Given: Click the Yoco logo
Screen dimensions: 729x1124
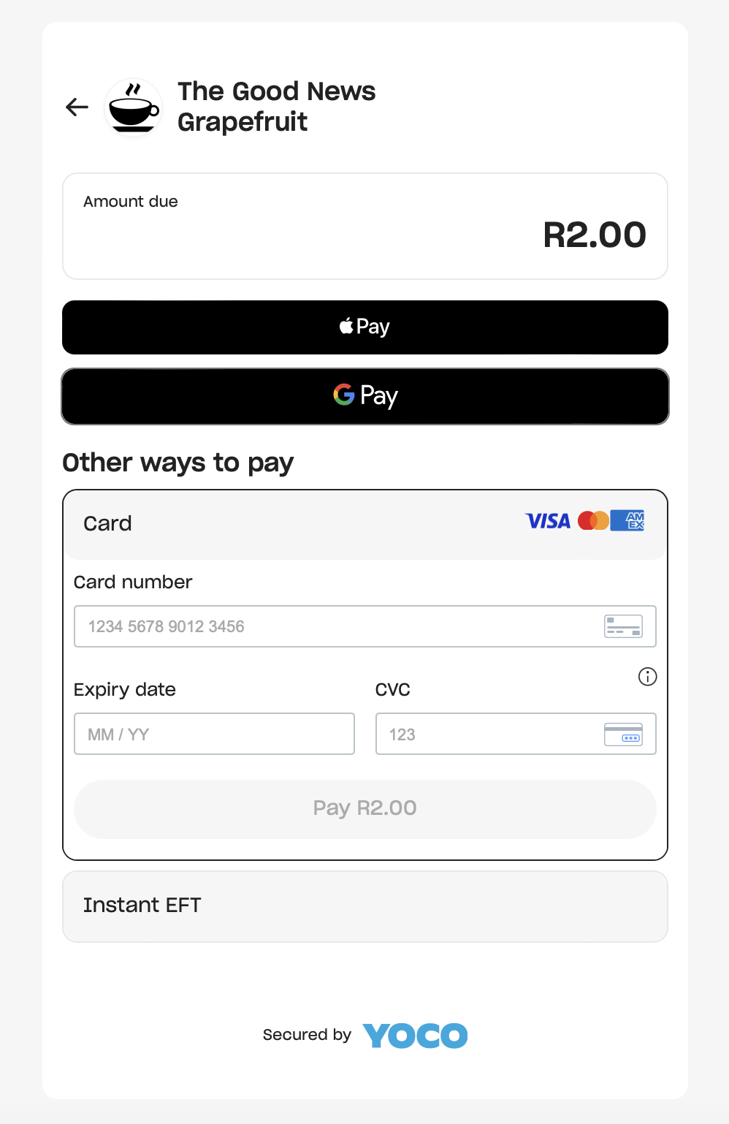Looking at the screenshot, I should pyautogui.click(x=415, y=1036).
